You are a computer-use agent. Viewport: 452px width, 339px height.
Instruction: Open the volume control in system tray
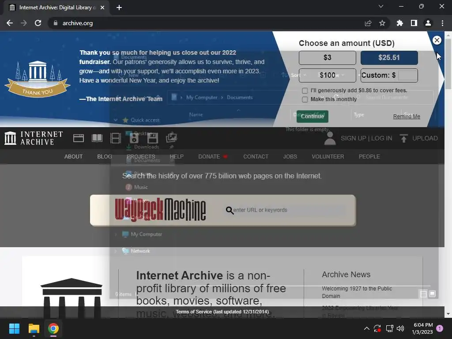coord(400,328)
